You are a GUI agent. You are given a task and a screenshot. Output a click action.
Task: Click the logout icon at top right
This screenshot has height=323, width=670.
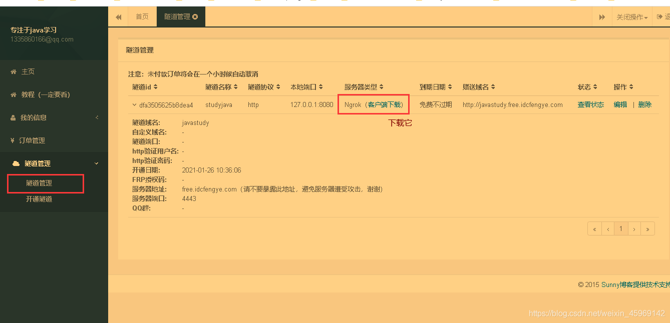(659, 17)
